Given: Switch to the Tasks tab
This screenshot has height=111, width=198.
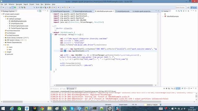Looking at the screenshot, I should point(63,89).
